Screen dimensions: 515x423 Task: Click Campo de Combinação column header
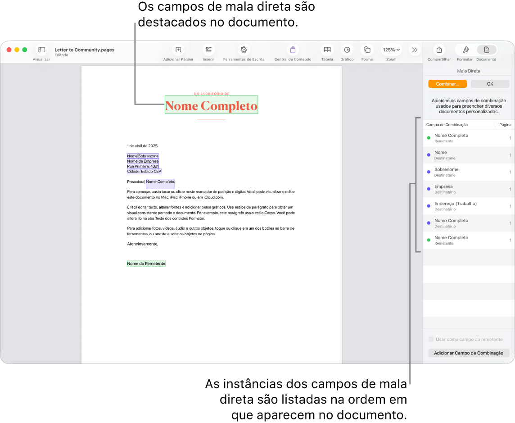click(447, 125)
